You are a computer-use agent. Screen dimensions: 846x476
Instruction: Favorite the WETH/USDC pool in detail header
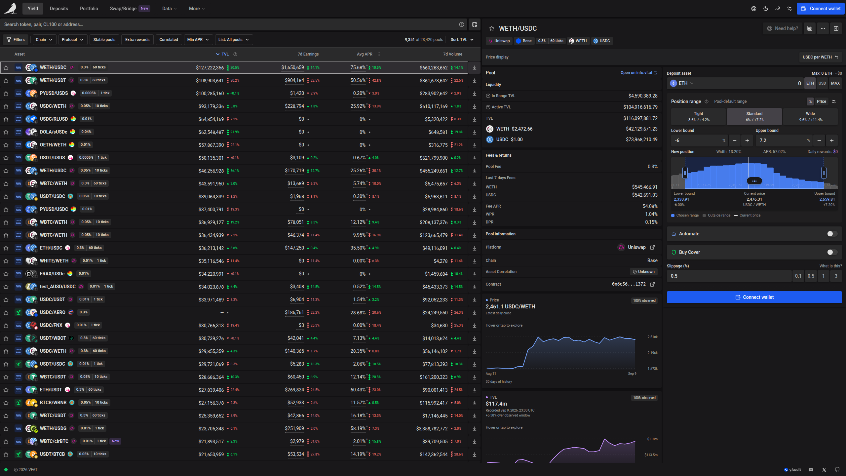point(492,28)
